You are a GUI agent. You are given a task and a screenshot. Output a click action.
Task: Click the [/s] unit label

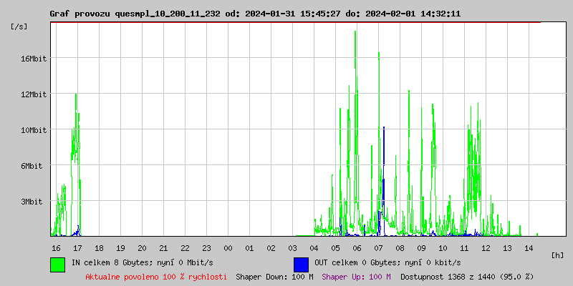click(x=20, y=26)
